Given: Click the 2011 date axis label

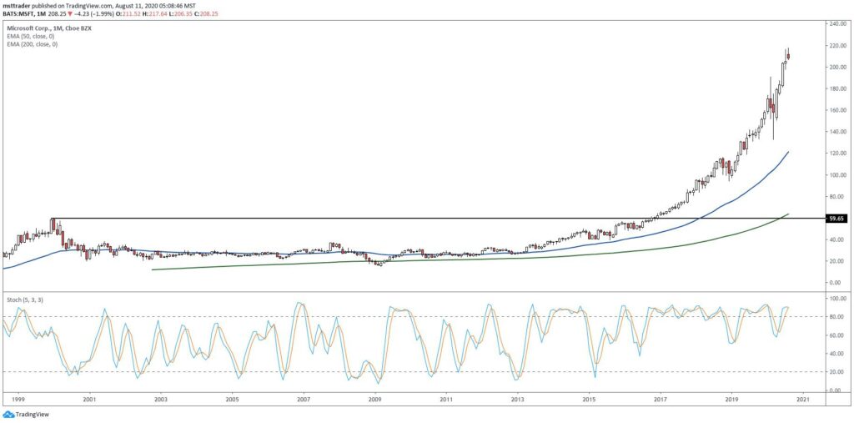Looking at the screenshot, I should 446,400.
